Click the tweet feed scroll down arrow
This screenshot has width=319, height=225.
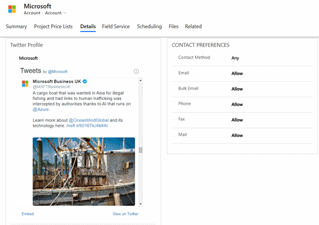(140, 204)
